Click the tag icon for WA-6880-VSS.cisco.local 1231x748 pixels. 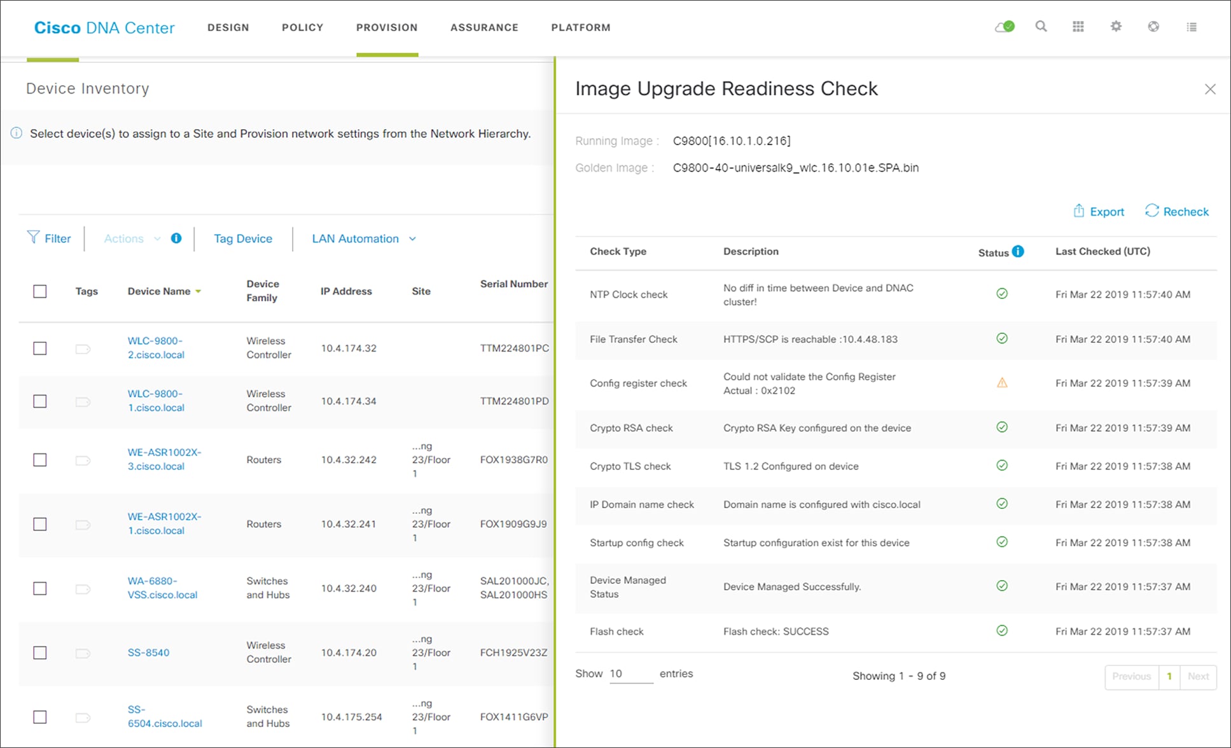pos(83,589)
